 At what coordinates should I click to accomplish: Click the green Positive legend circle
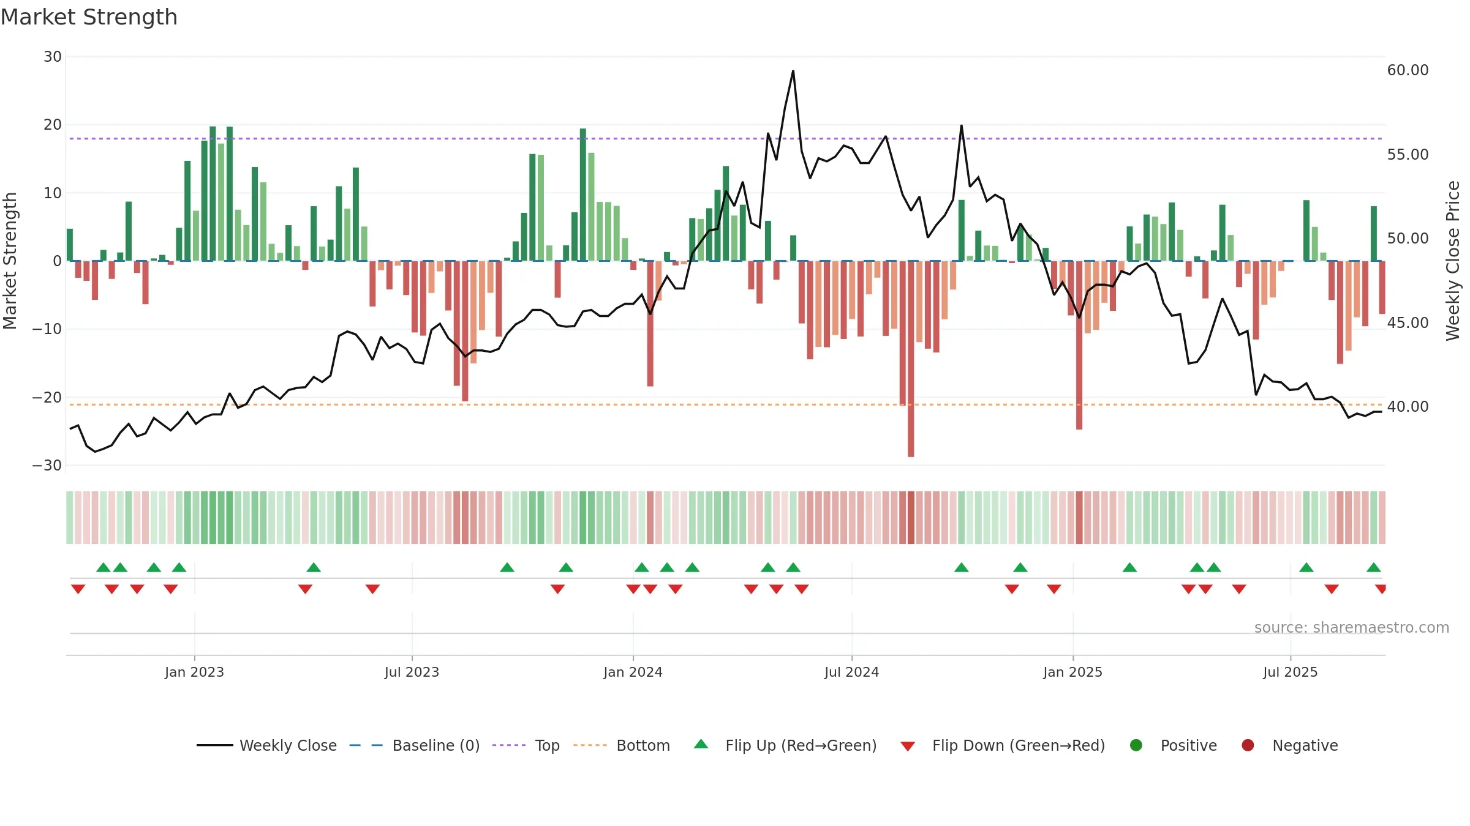pyautogui.click(x=1136, y=745)
